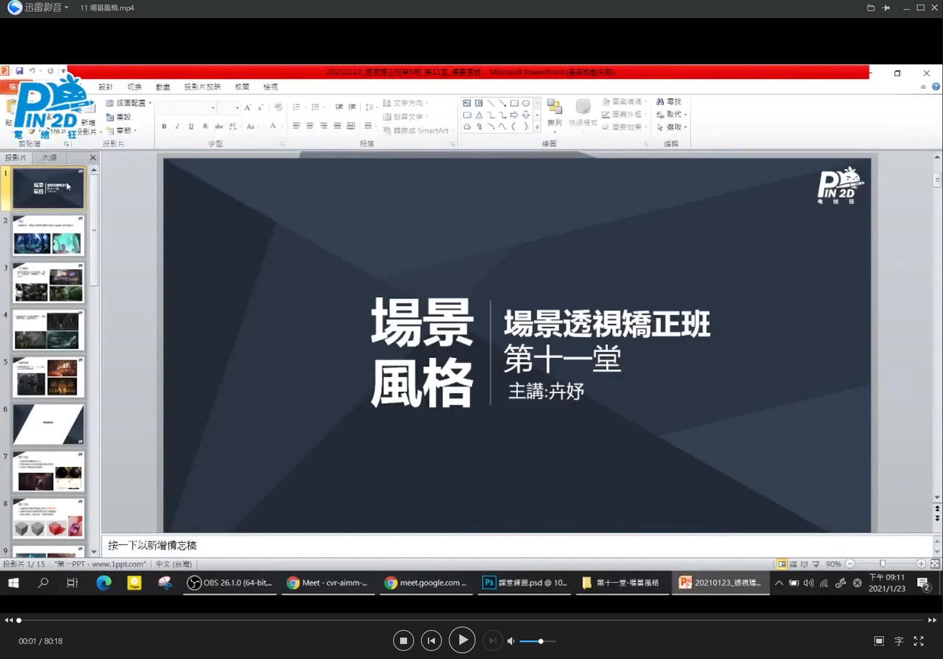Select slide 4 thumbnail in the slide panel
The width and height of the screenshot is (943, 659).
point(48,330)
